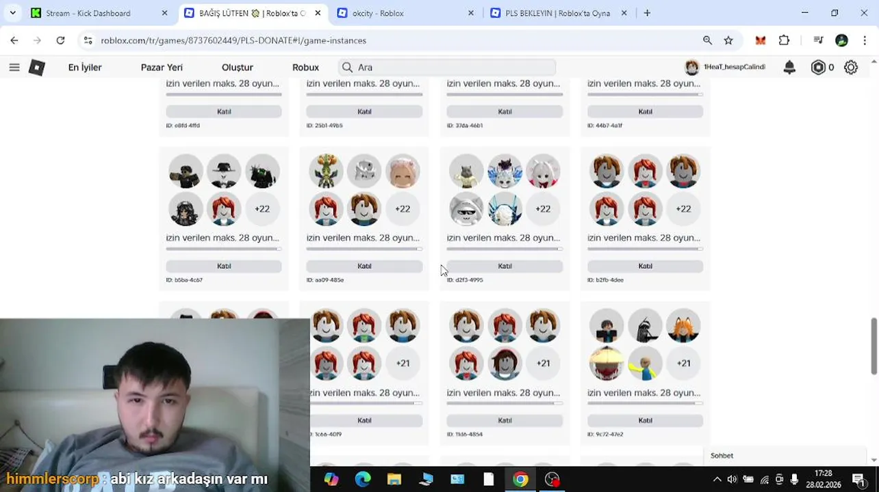Click the orange fox avatar in server 9c72-47e2
879x492 pixels.
tap(683, 325)
